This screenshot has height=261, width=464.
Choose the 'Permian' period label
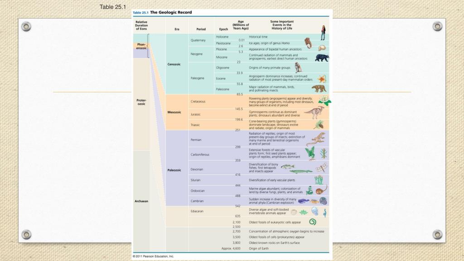coord(196,140)
